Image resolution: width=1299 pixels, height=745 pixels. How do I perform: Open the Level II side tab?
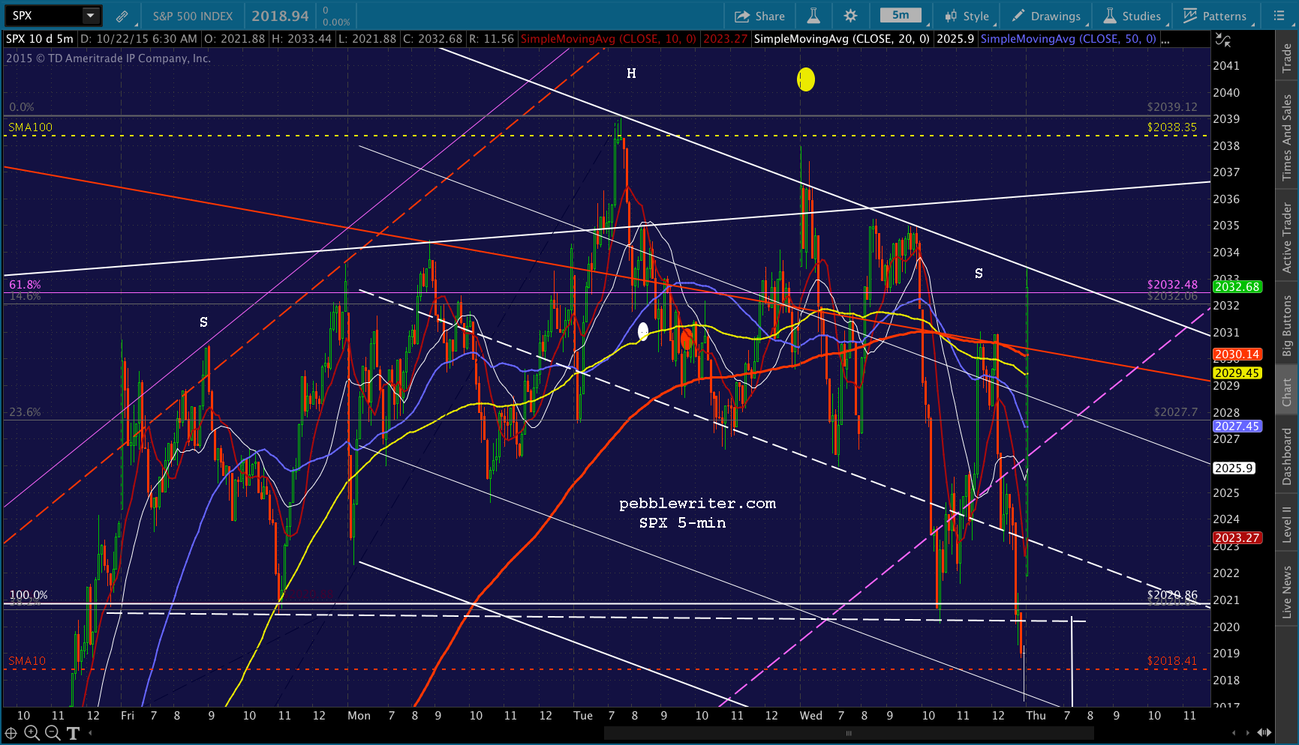click(x=1287, y=524)
